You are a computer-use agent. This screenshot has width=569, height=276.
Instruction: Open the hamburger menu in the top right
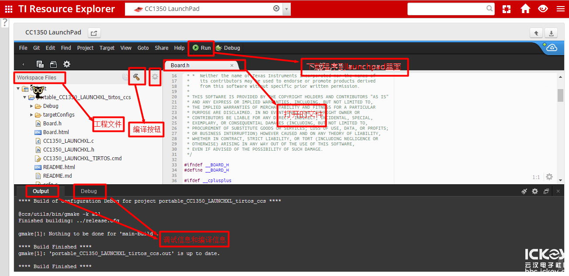click(560, 9)
